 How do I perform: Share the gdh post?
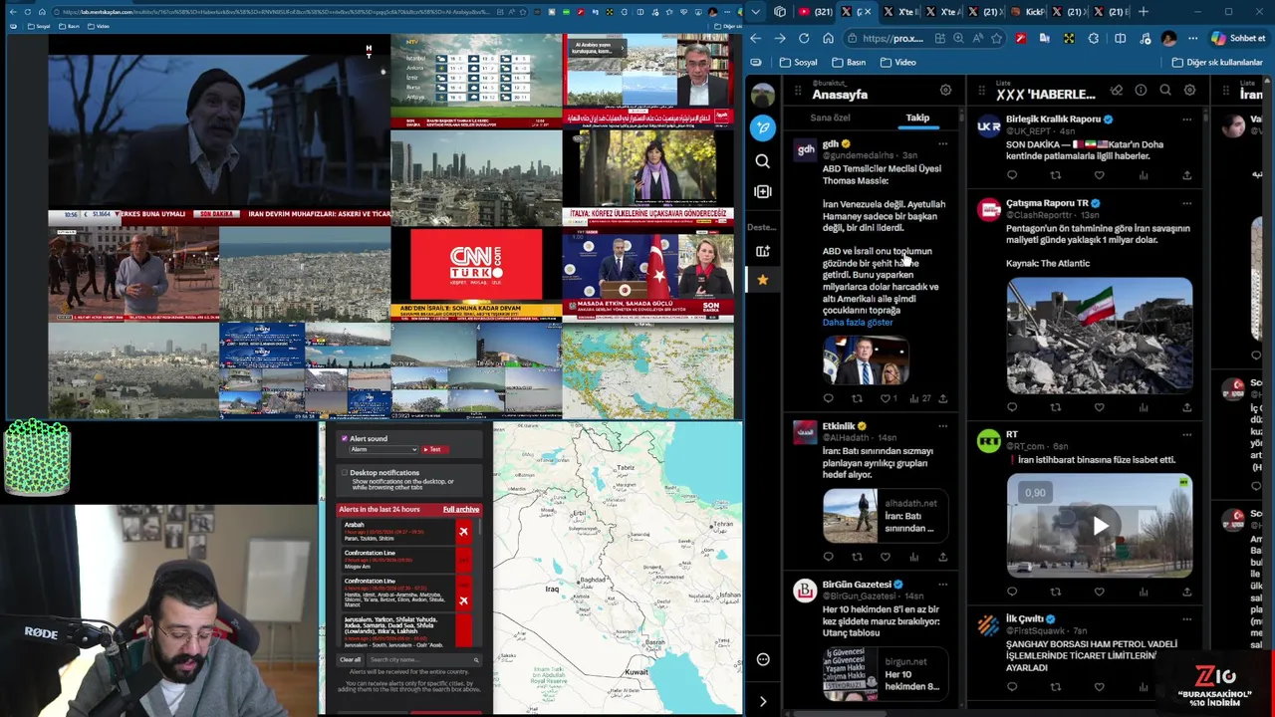(942, 398)
